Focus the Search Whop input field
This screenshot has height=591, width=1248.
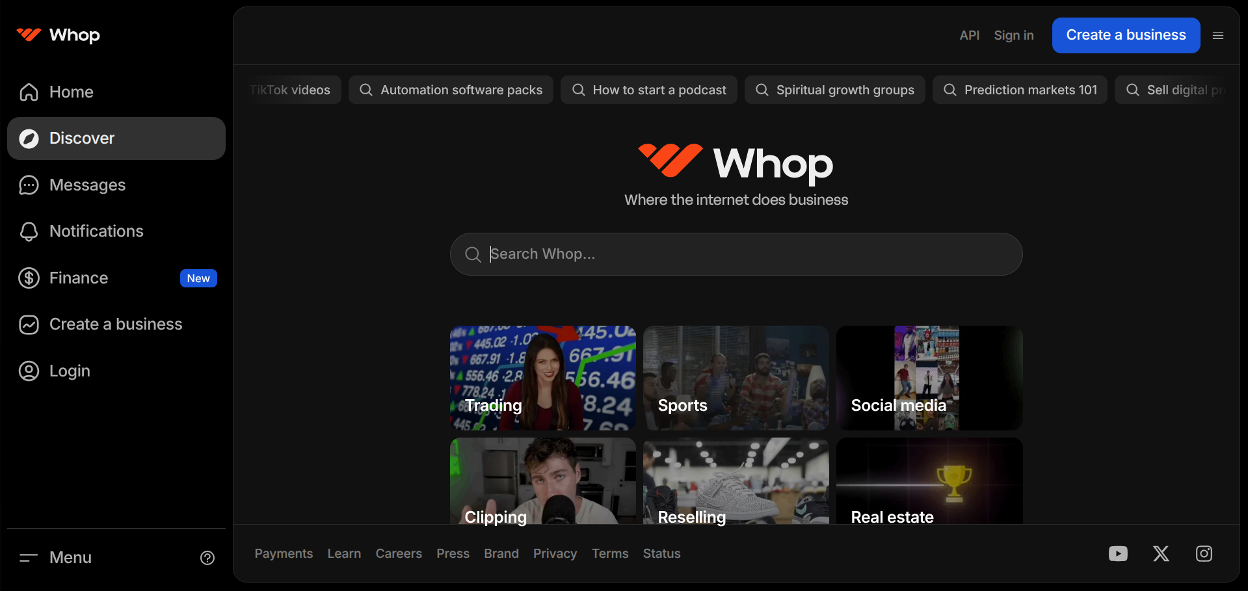tap(736, 254)
